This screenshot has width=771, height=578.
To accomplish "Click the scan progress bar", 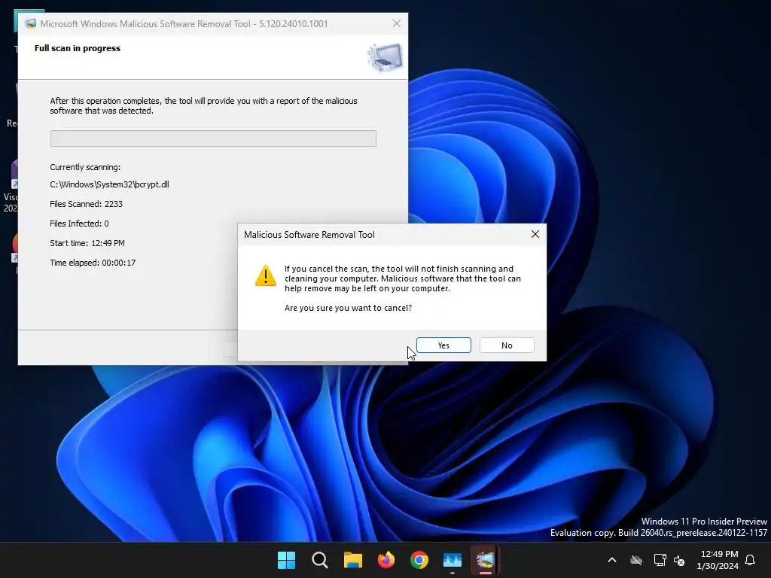I will (213, 138).
